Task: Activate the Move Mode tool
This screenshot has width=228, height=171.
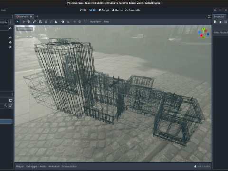Action: coord(24,22)
